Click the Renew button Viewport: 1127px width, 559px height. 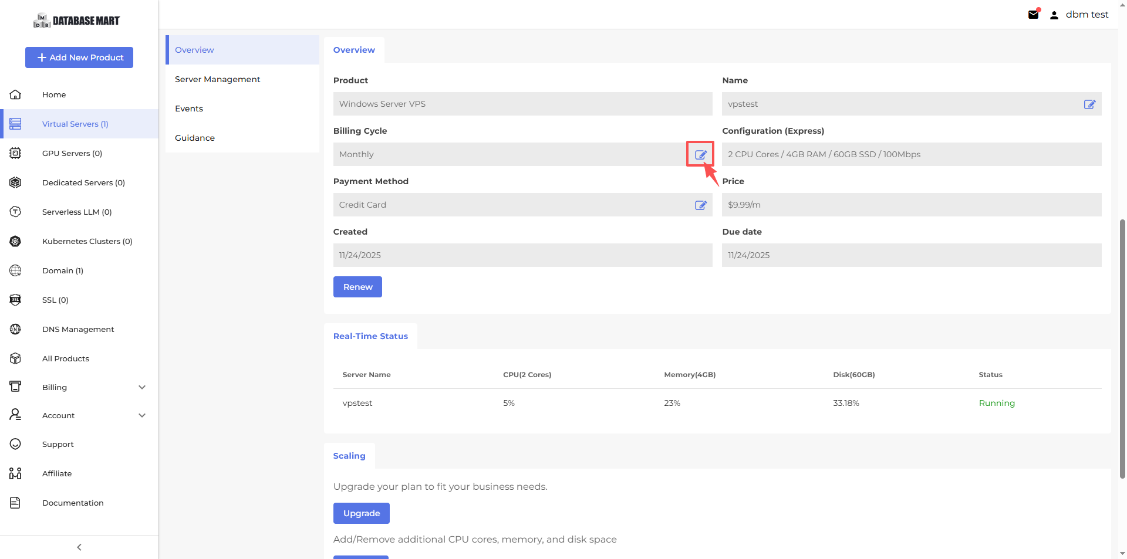click(357, 287)
